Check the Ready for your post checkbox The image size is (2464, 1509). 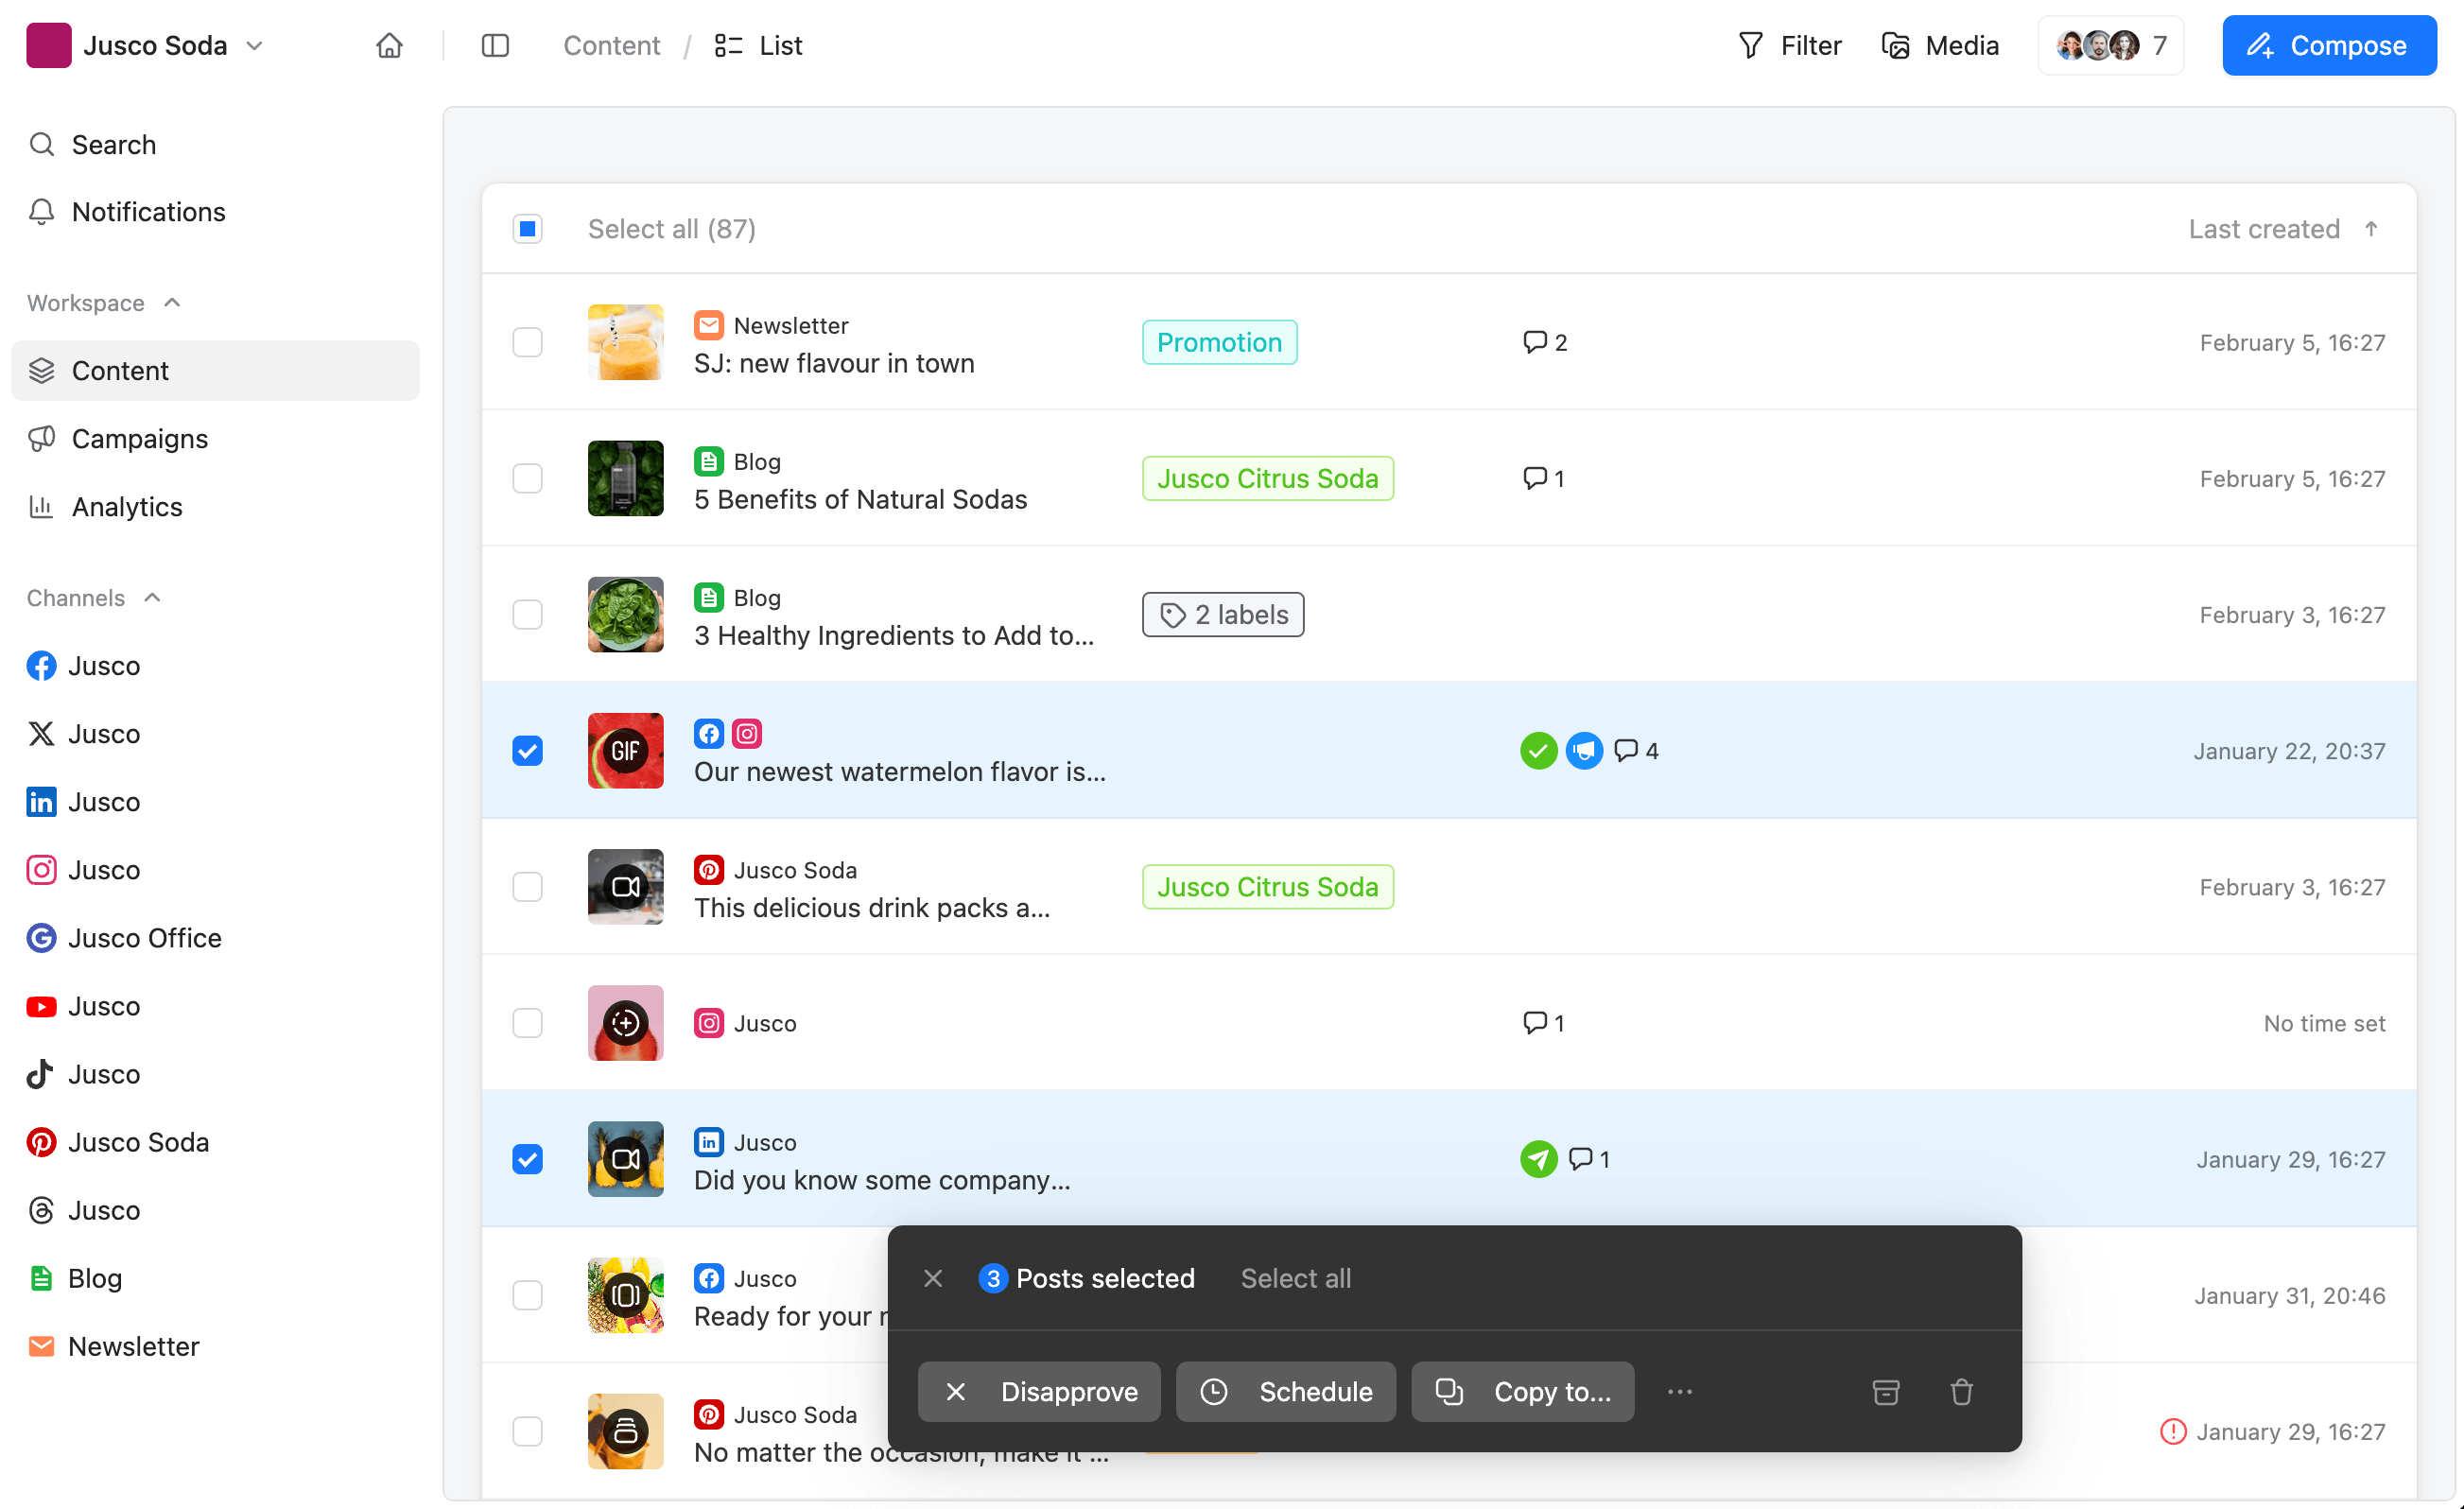(527, 1295)
